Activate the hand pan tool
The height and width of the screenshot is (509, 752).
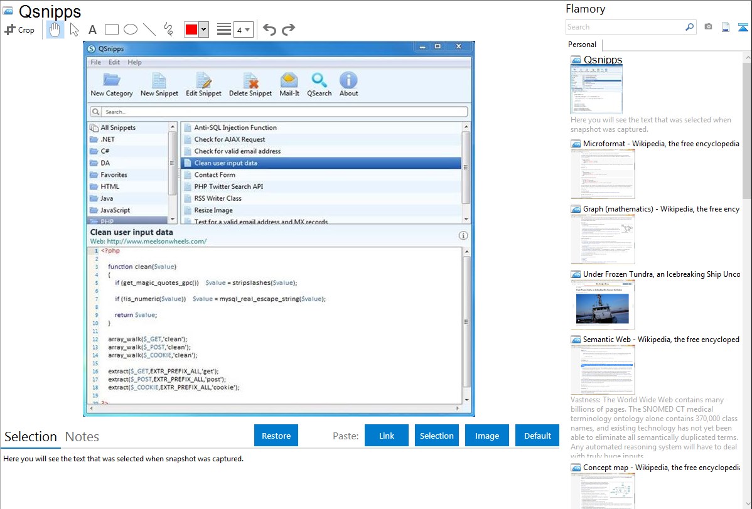[55, 29]
